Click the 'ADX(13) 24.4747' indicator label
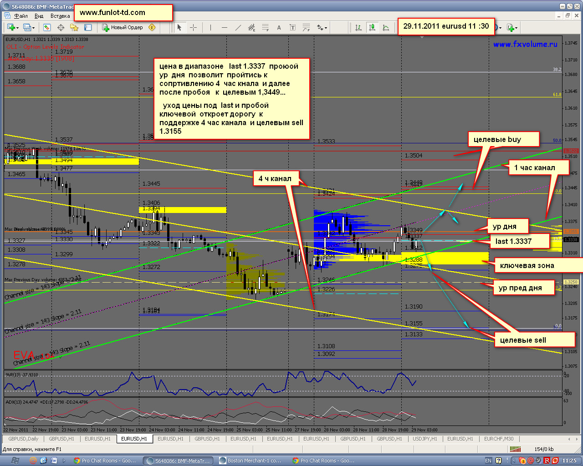This screenshot has height=466, width=583. click(x=21, y=402)
